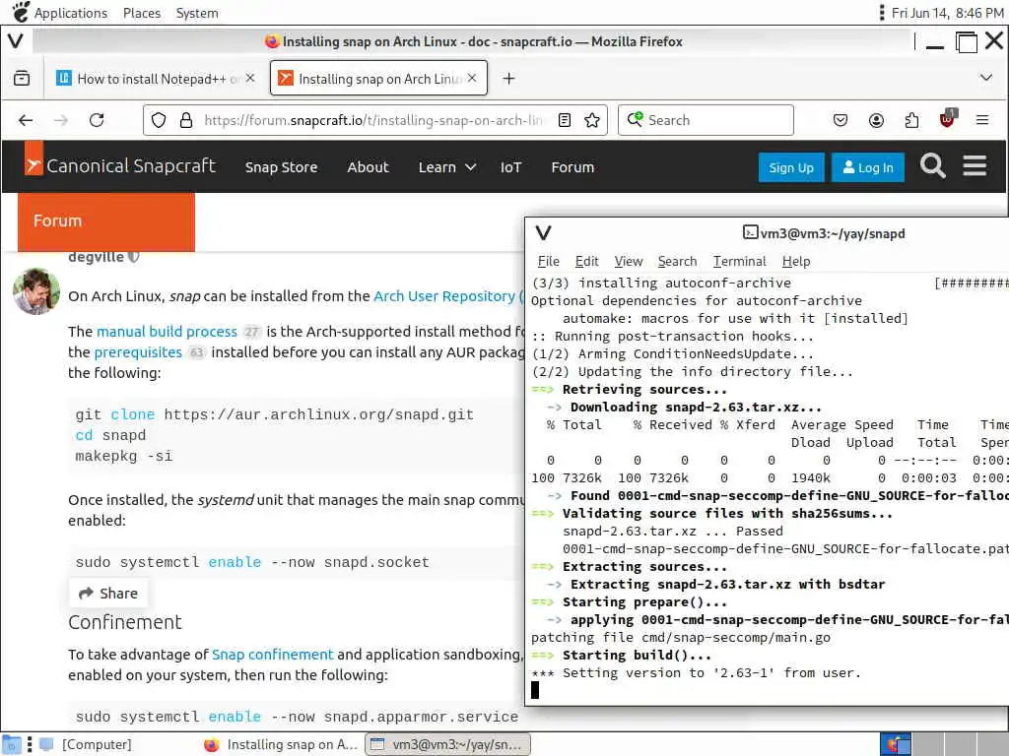This screenshot has width=1009, height=756.
Task: Open the System panel menu
Action: click(197, 13)
